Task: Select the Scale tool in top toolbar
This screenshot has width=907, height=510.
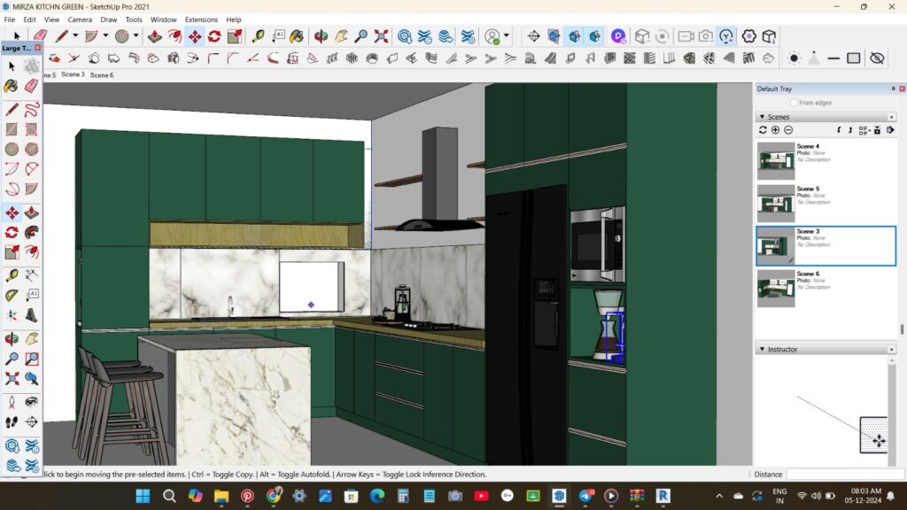Action: coord(235,35)
